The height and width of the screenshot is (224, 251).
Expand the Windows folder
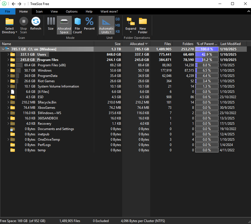pyautogui.click(x=8, y=70)
